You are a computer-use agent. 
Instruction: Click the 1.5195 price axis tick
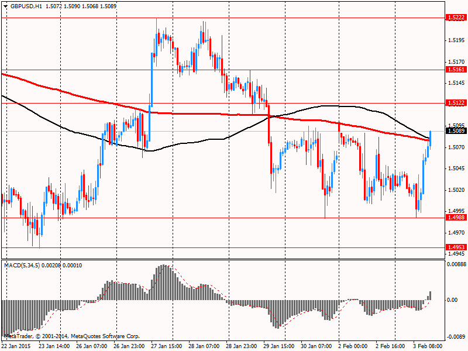tap(457, 40)
